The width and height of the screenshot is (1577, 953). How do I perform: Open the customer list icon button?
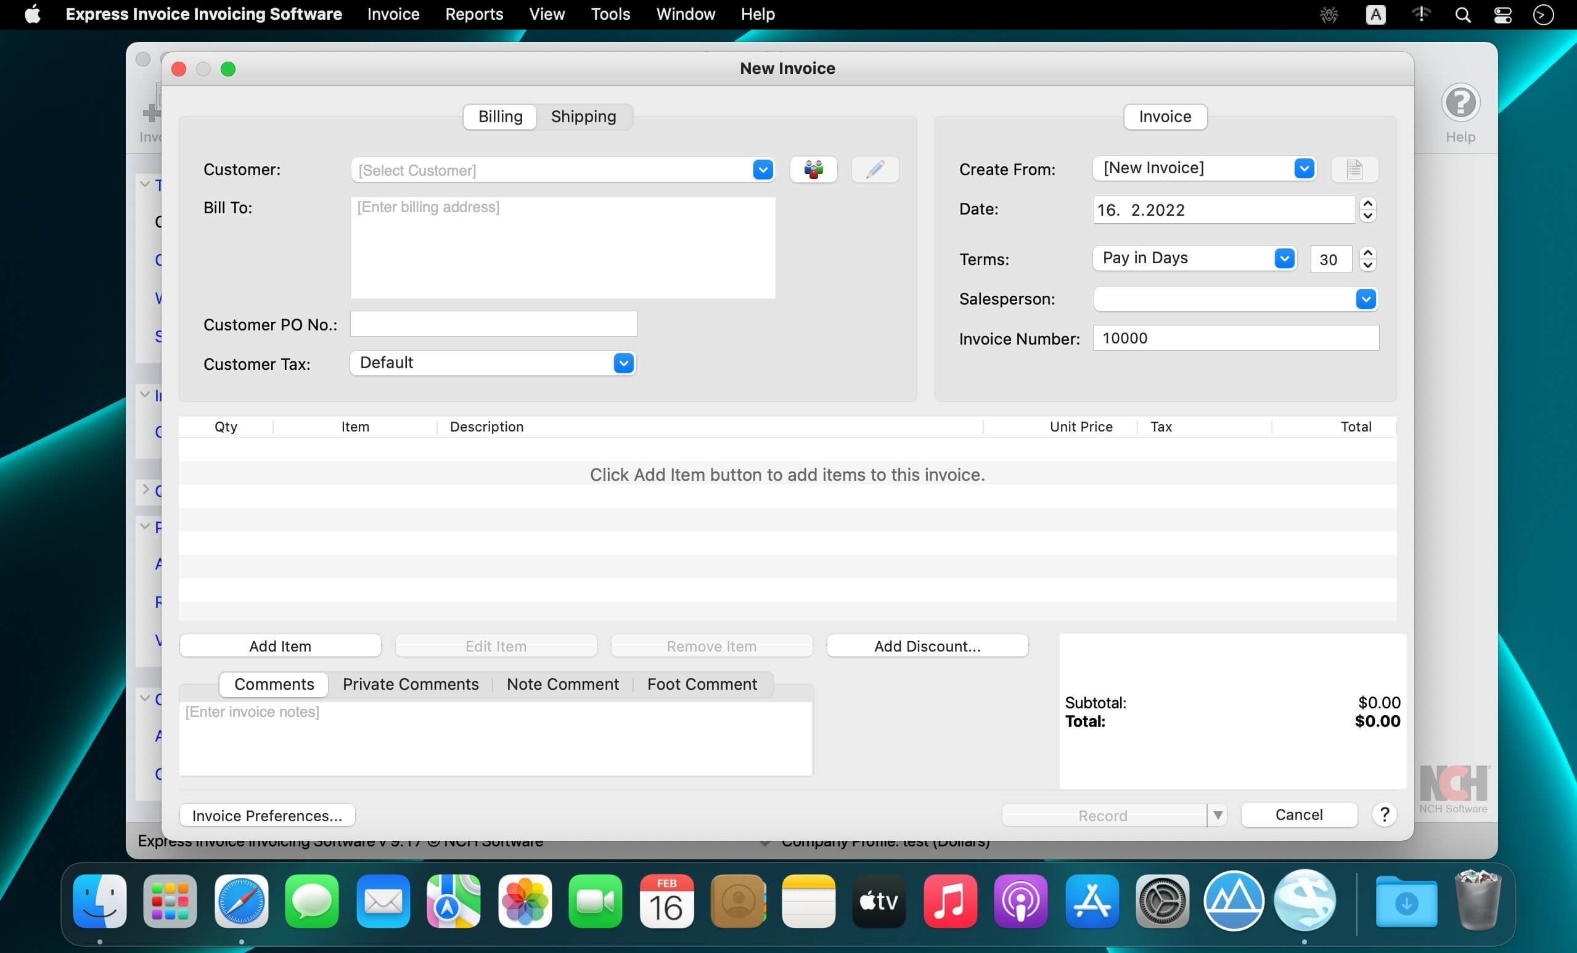[x=813, y=170]
